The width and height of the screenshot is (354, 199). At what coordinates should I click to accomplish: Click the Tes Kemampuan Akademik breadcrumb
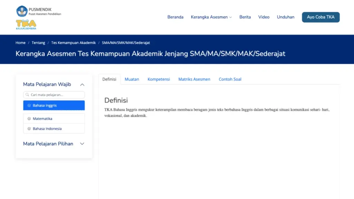coord(73,42)
